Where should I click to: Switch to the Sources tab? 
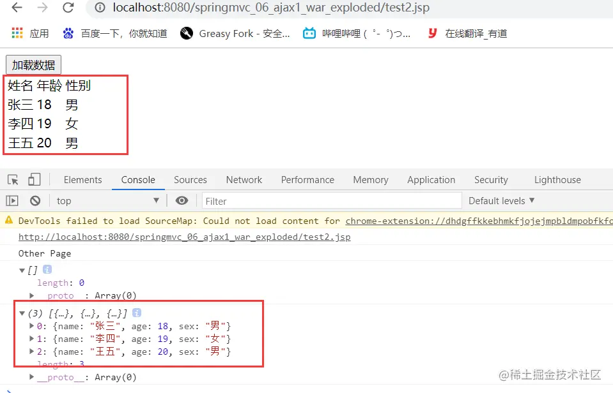pos(190,179)
